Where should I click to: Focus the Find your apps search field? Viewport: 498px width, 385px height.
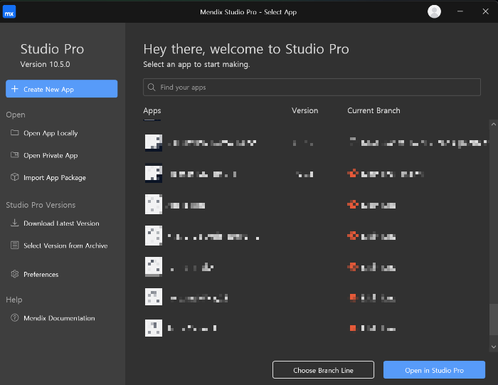[x=312, y=88]
